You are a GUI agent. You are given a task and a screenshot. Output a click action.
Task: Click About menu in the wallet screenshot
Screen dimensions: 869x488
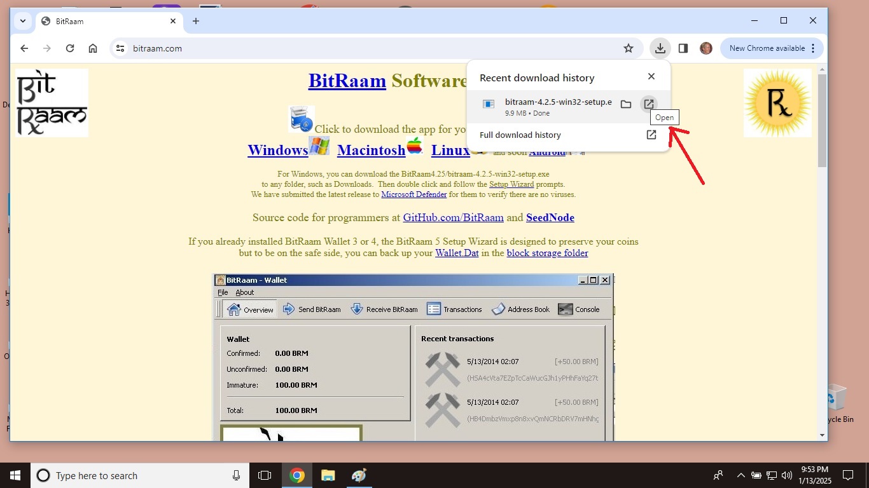pos(245,292)
